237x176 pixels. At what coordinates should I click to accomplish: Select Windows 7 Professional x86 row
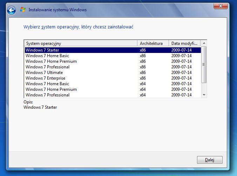point(113,67)
